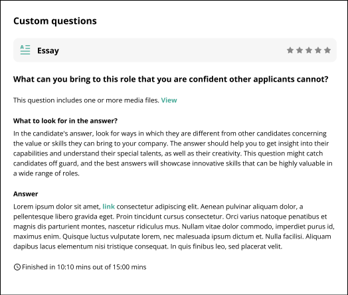Rate the essay one star
The width and height of the screenshot is (348, 295).
[290, 50]
